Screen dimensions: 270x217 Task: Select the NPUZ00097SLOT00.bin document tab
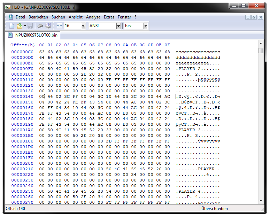point(33,35)
